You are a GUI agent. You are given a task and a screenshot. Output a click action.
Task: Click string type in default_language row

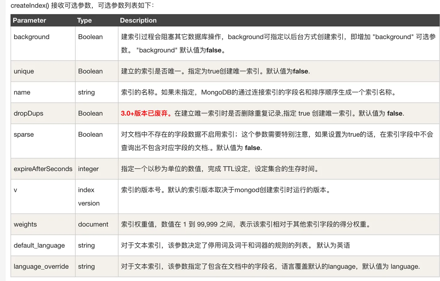coord(86,246)
